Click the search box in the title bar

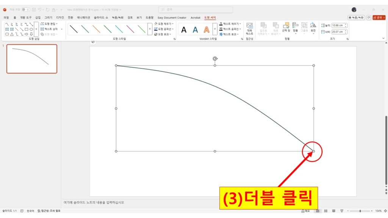196,9
